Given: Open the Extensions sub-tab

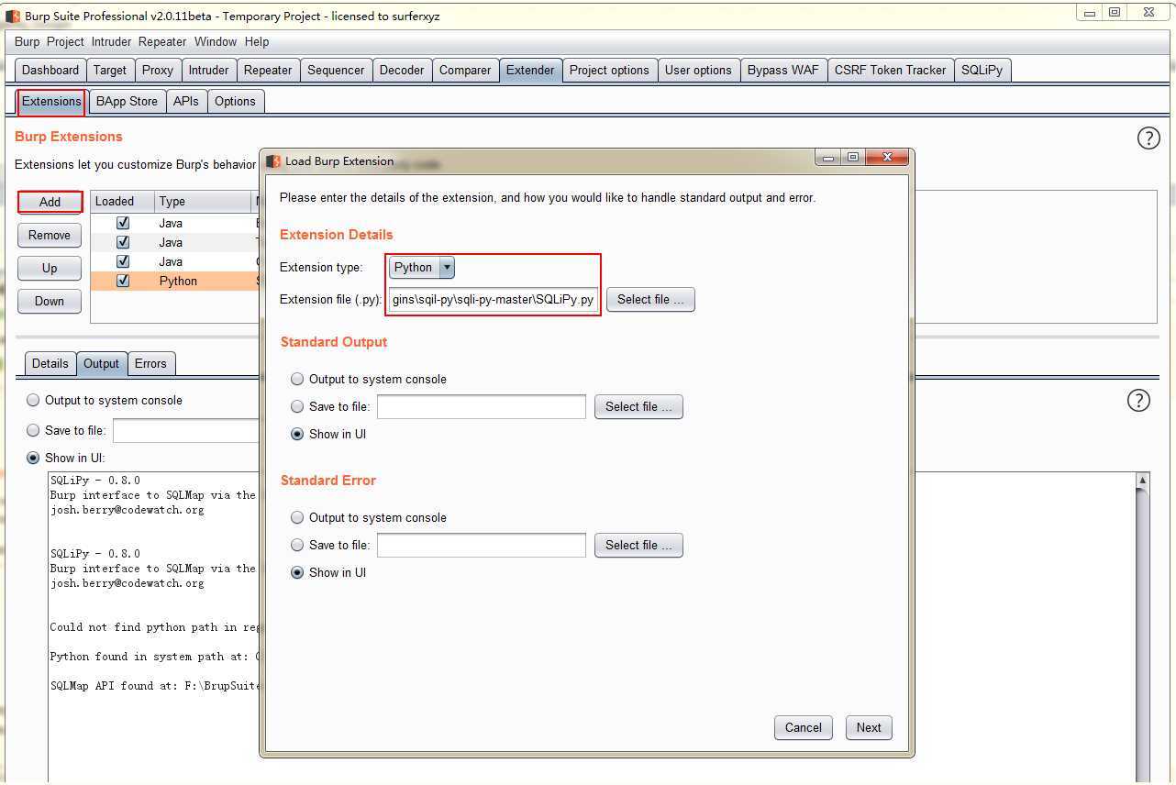Looking at the screenshot, I should coord(51,101).
